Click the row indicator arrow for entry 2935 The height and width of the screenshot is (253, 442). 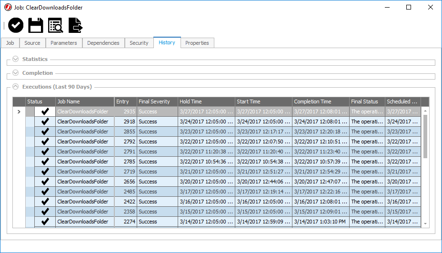(19, 111)
